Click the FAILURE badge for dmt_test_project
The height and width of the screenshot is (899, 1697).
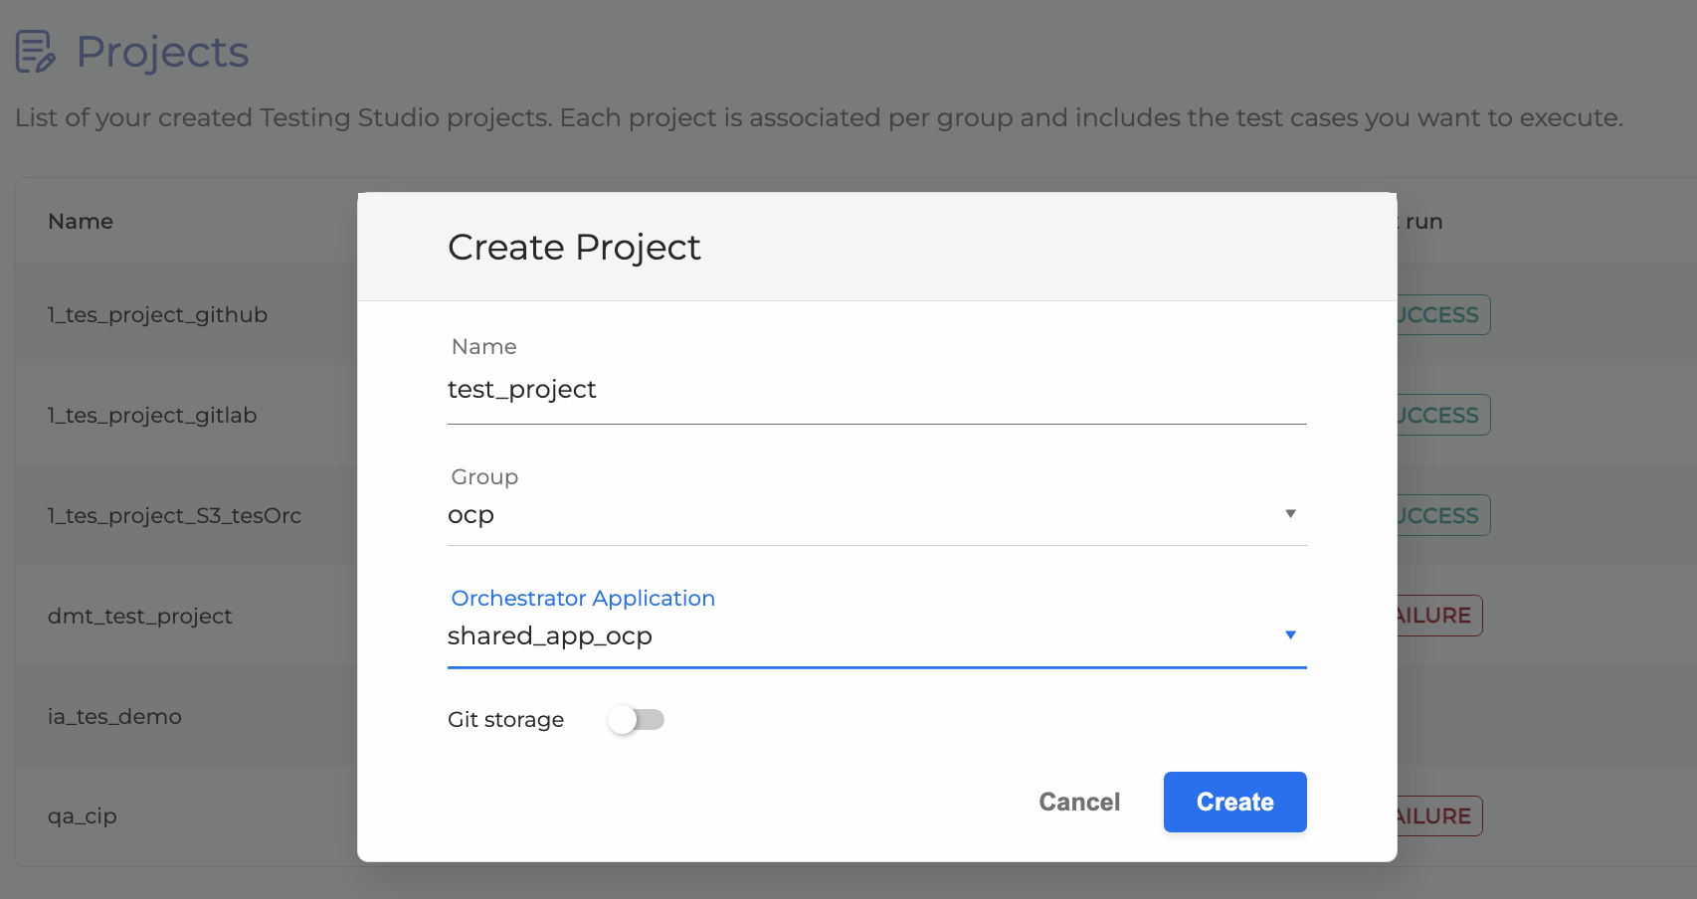pyautogui.click(x=1438, y=616)
